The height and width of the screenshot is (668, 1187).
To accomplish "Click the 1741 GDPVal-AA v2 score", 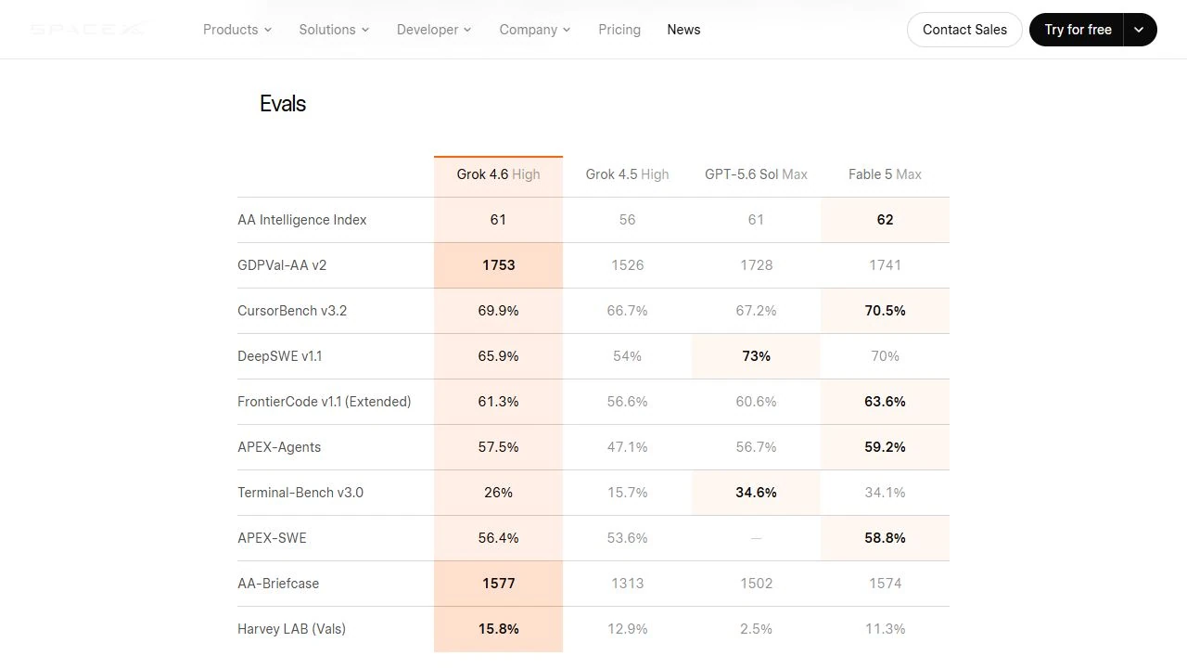I will pos(885,265).
